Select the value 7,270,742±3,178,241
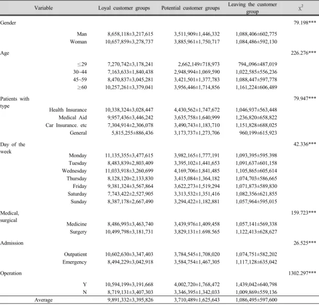Image resolution: width=319 pixels, height=305 pixels. (130, 64)
